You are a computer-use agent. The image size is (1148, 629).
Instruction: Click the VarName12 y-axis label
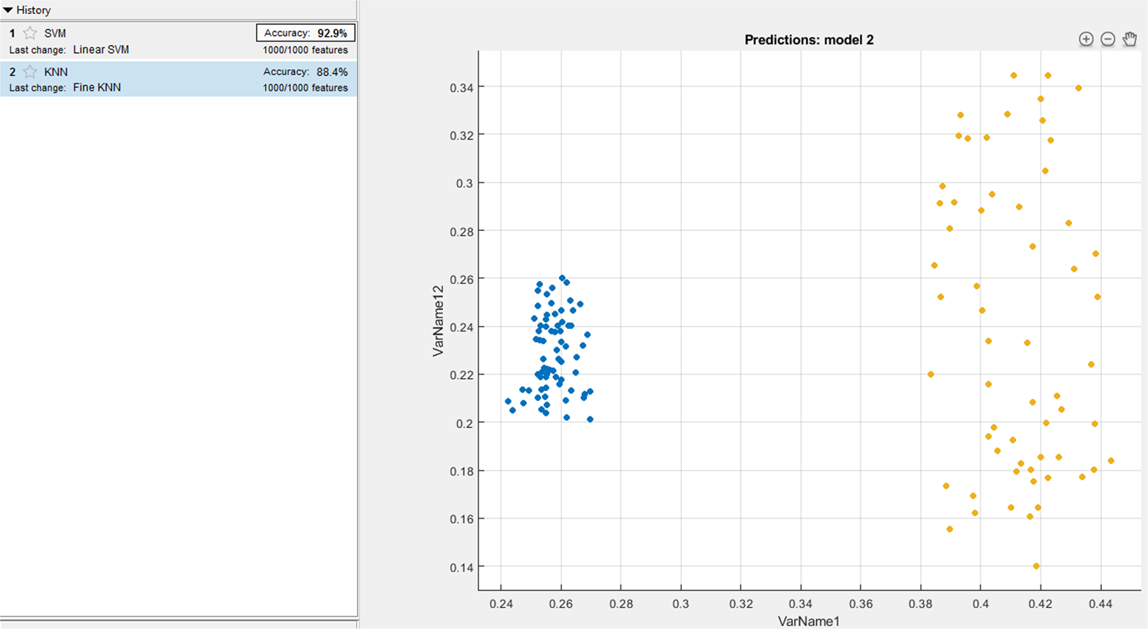(x=438, y=321)
